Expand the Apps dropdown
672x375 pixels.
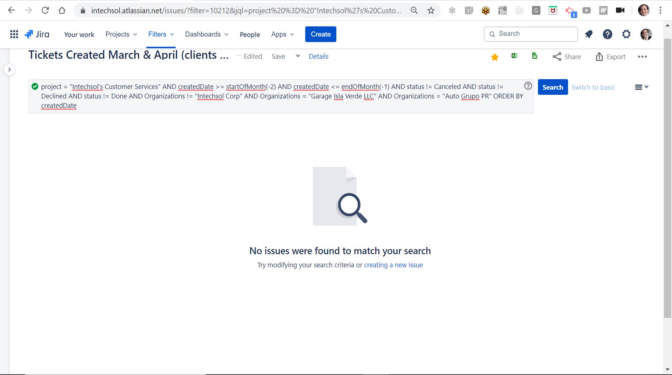tap(282, 34)
